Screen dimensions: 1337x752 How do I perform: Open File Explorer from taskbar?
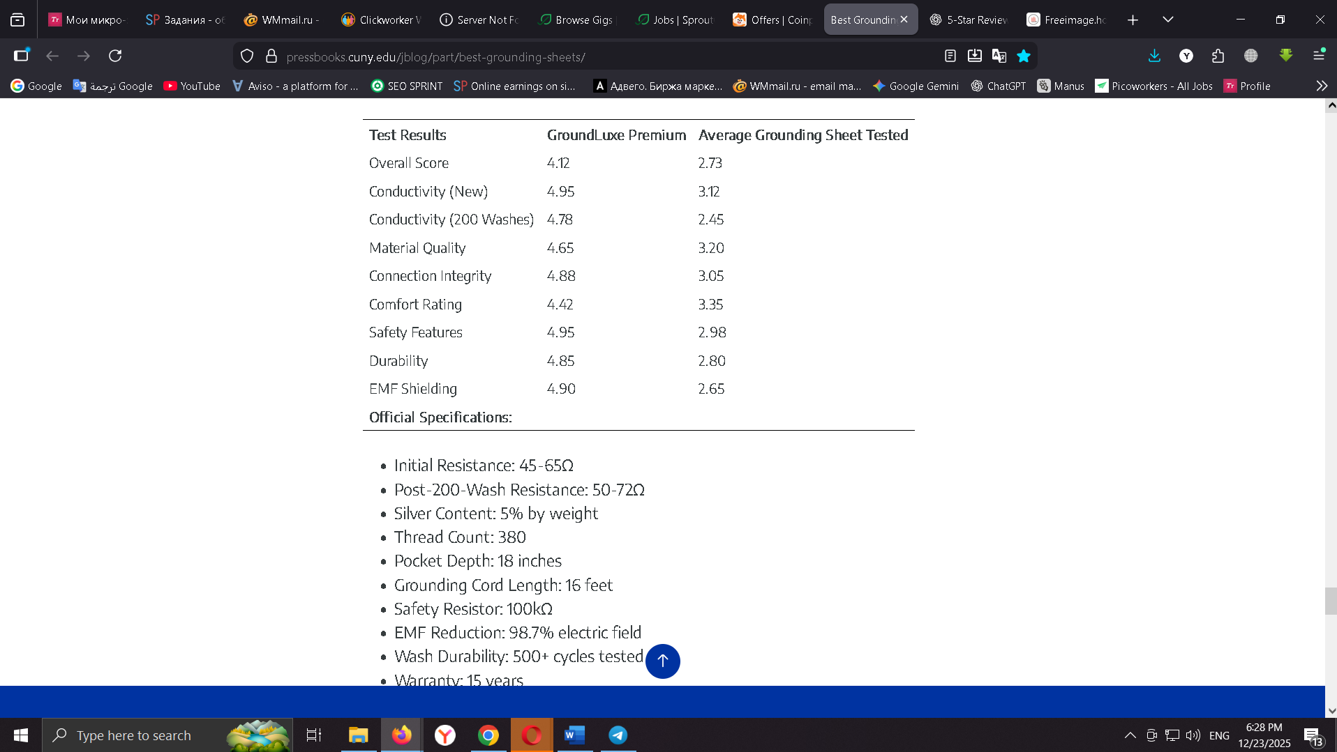pos(359,735)
